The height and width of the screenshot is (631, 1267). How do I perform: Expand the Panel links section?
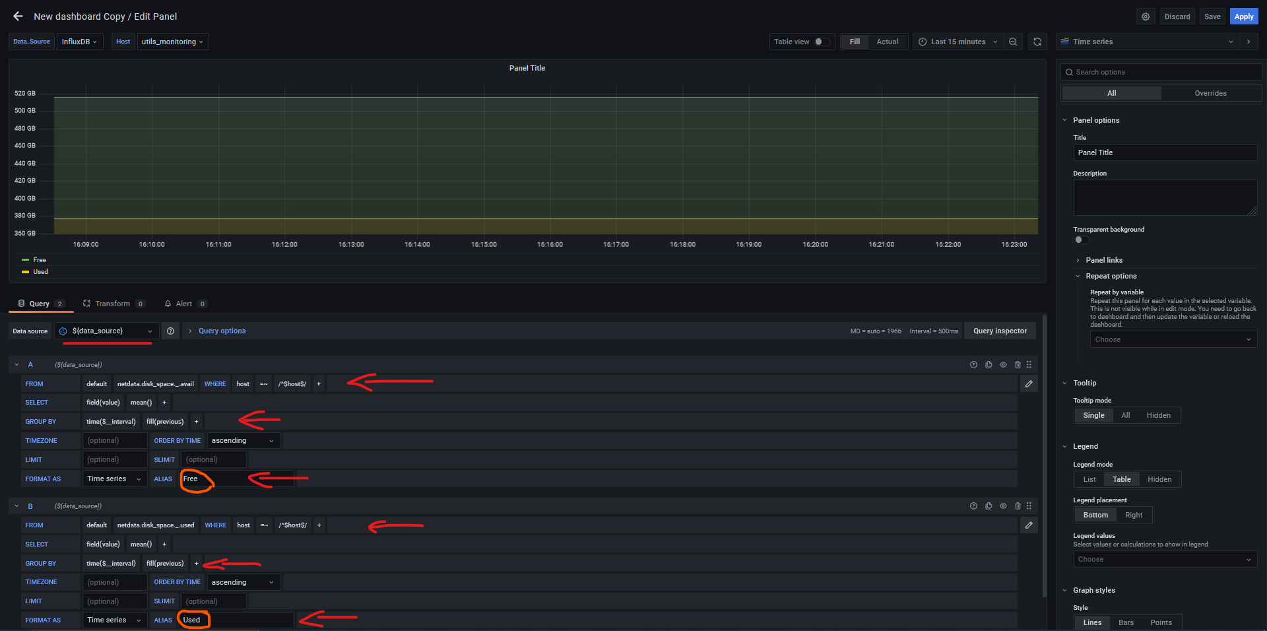(1103, 260)
